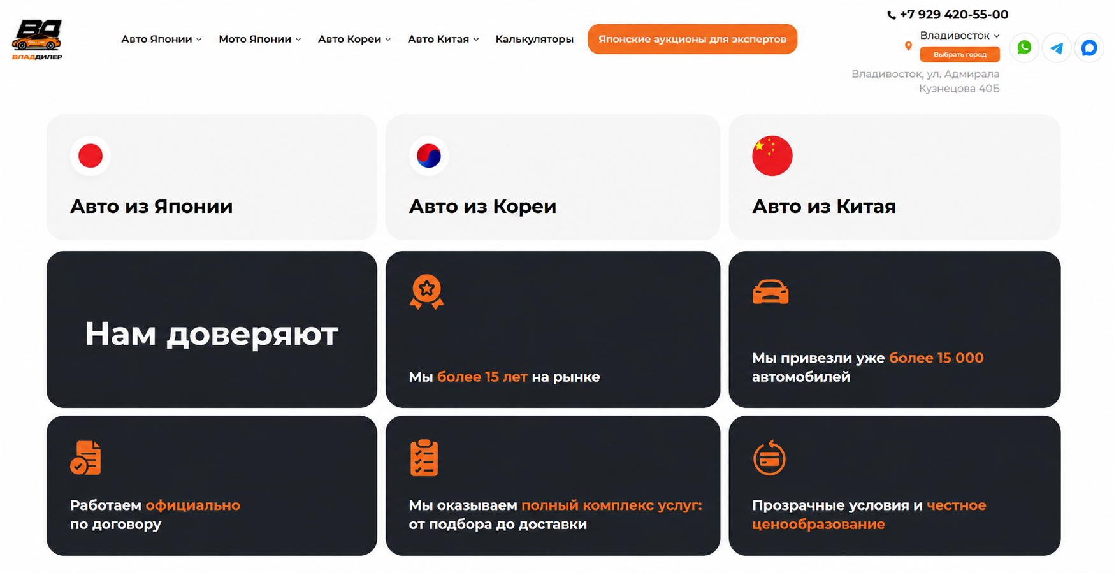Expand the Авто Китая chevron
This screenshot has width=1114, height=573.
[476, 40]
